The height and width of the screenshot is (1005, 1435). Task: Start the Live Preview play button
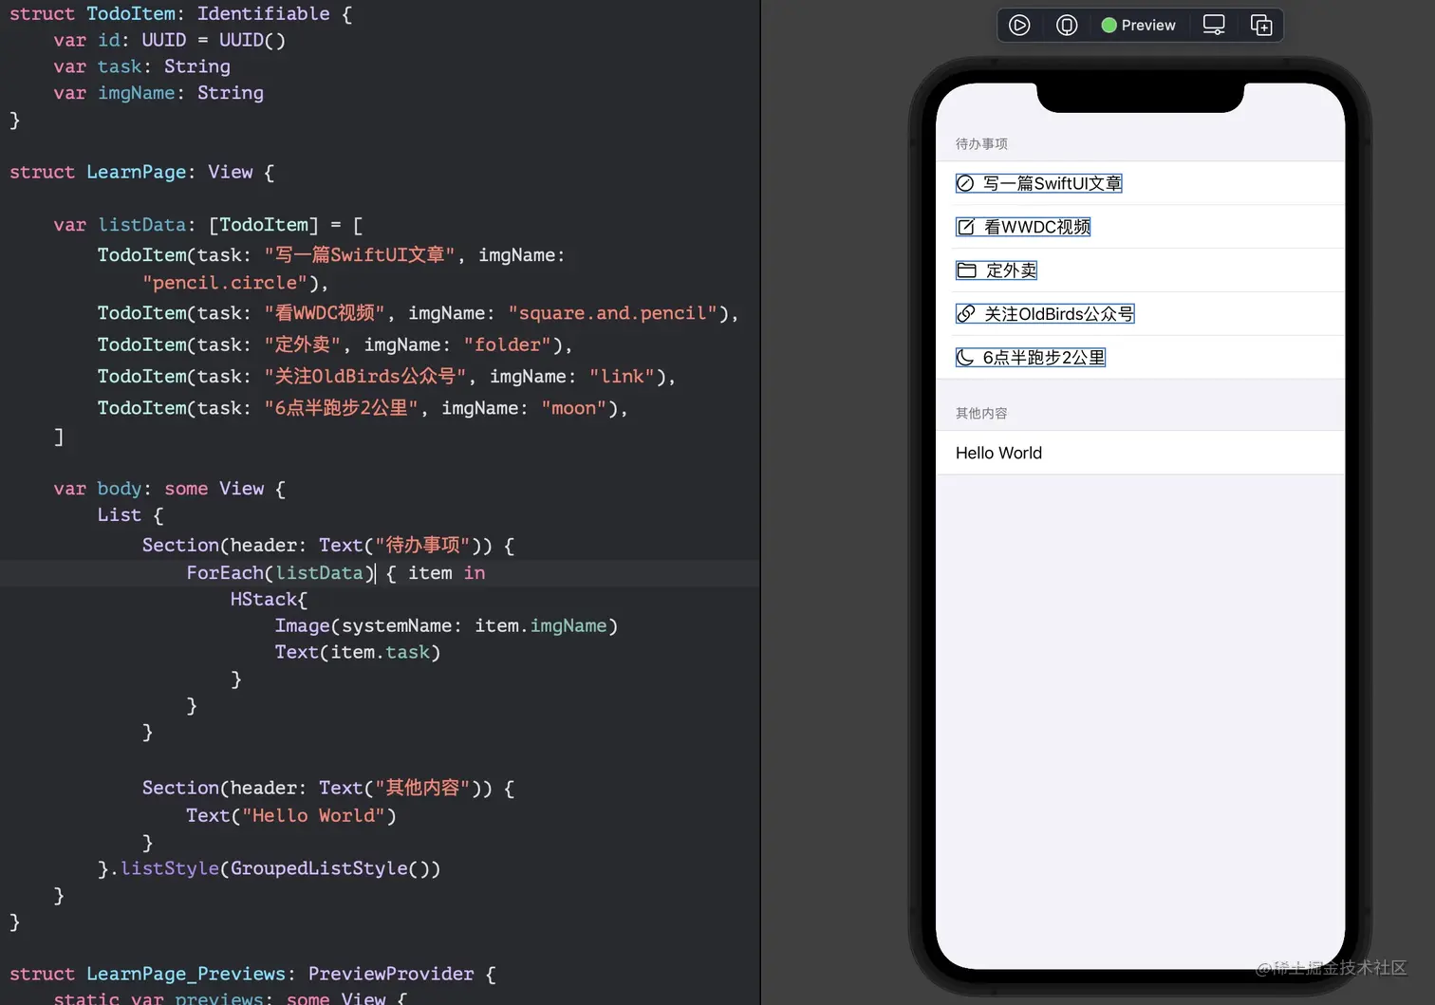(x=1019, y=26)
